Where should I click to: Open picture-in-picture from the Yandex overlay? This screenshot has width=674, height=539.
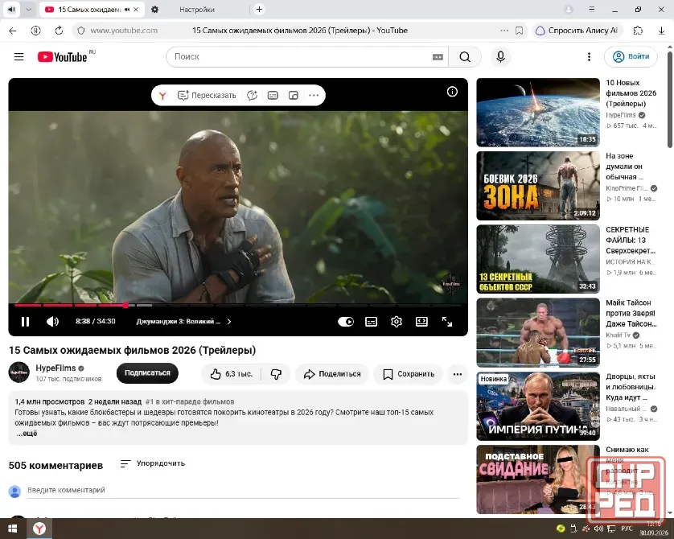coord(293,96)
